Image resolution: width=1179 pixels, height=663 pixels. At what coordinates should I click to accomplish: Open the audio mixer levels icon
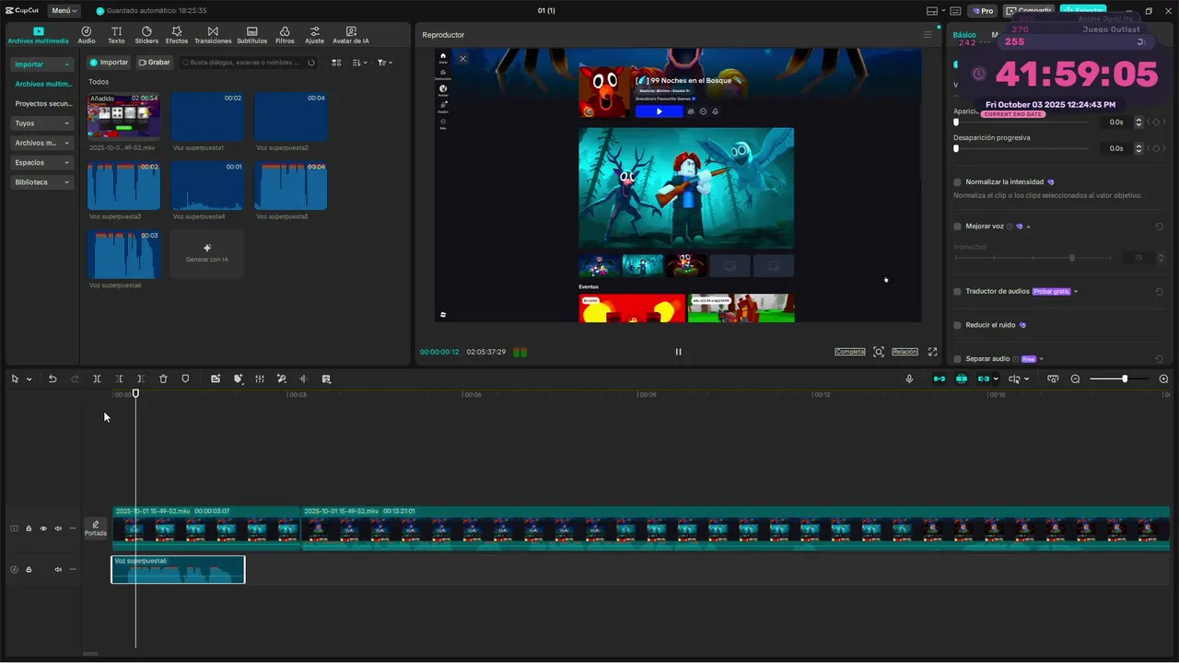coord(260,378)
